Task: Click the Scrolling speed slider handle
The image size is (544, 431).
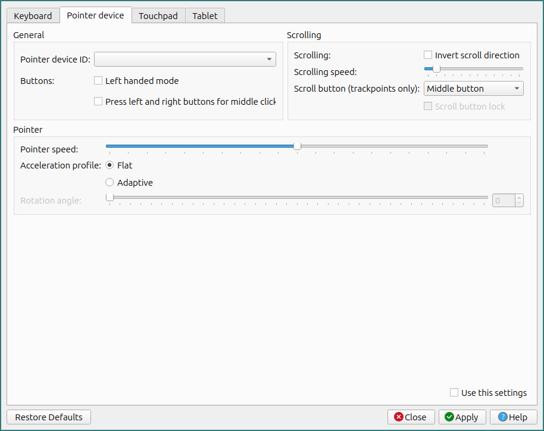Action: tap(436, 68)
